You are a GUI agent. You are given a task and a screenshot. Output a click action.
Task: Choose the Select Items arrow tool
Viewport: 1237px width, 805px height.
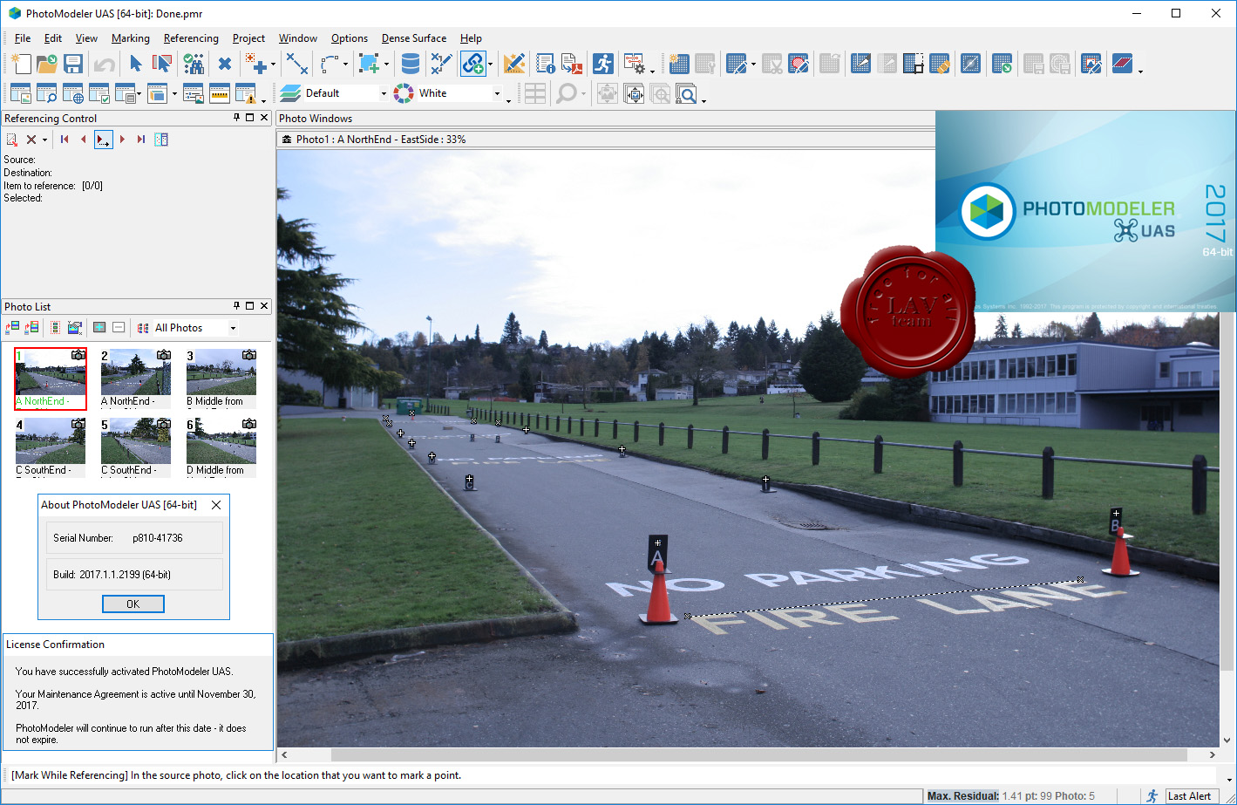135,64
